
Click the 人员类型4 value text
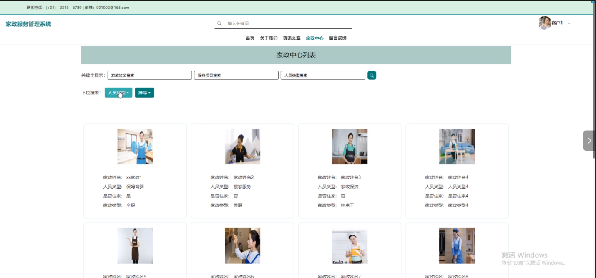(458, 187)
